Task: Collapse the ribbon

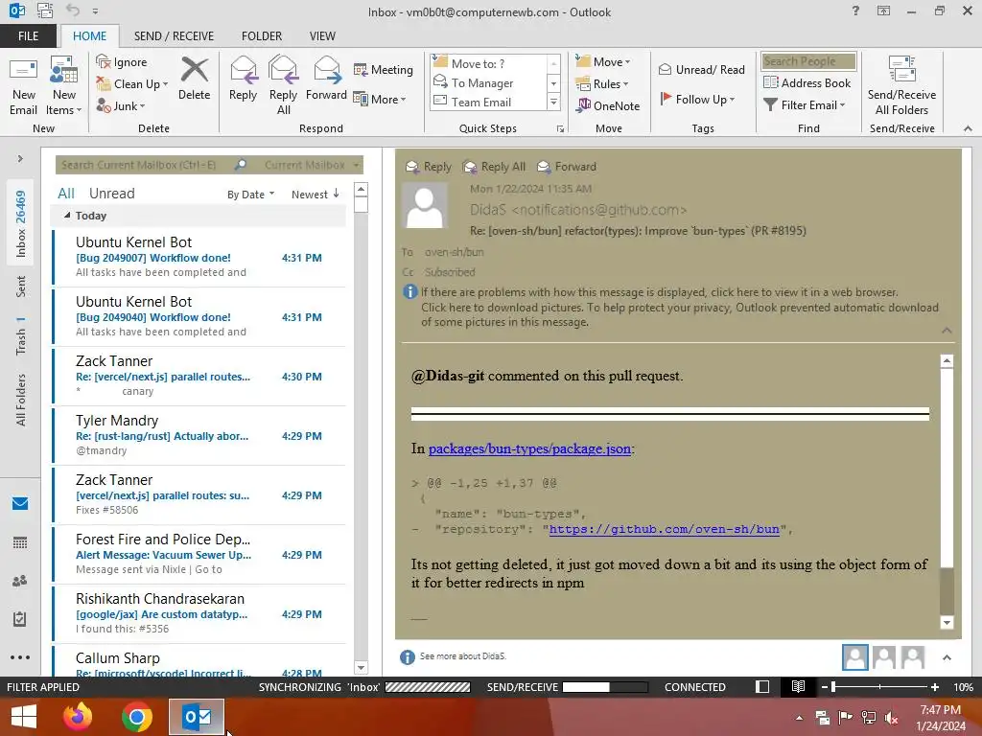Action: 968,128
